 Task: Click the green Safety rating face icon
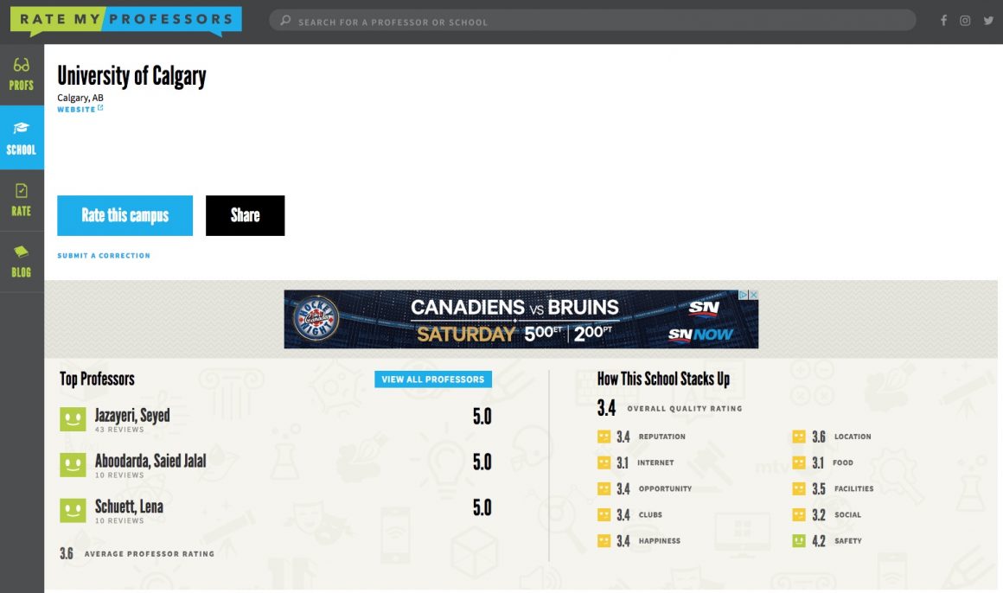click(798, 541)
